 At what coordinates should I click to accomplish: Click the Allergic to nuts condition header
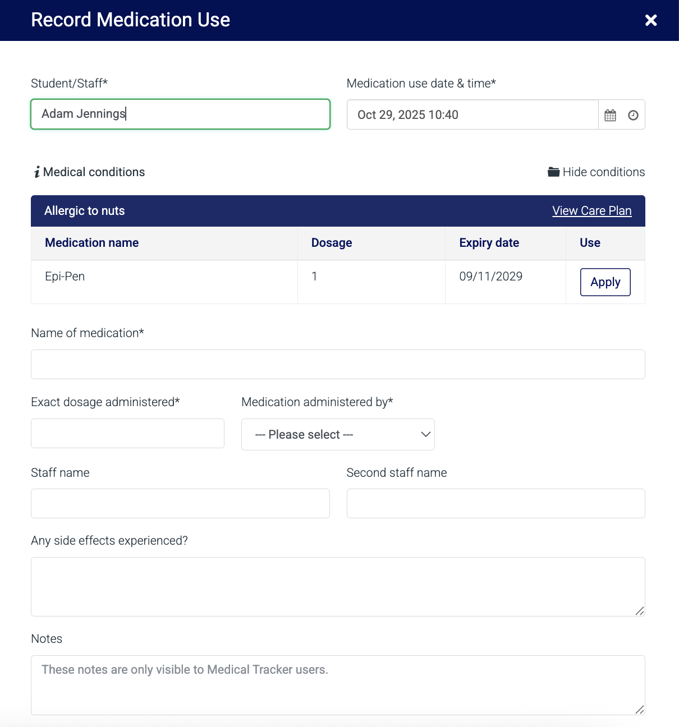[85, 211]
